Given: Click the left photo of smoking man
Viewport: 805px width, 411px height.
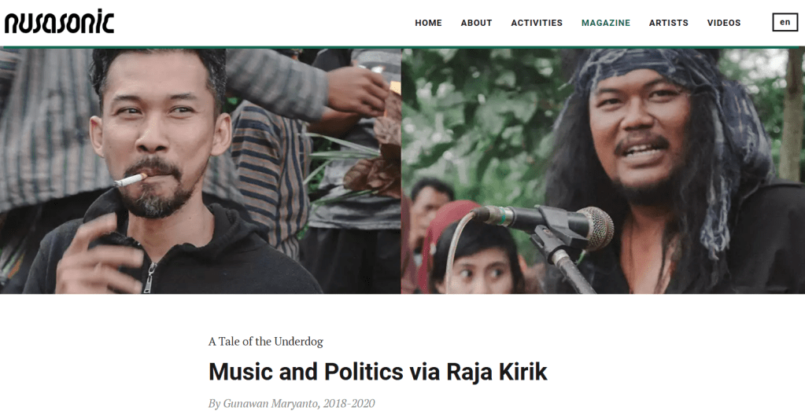Looking at the screenshot, I should coord(200,171).
